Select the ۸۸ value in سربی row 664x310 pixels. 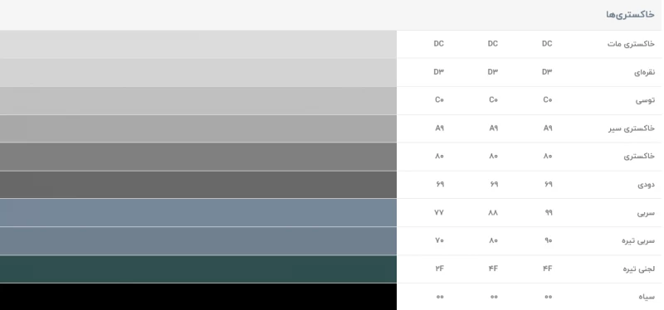(x=493, y=212)
